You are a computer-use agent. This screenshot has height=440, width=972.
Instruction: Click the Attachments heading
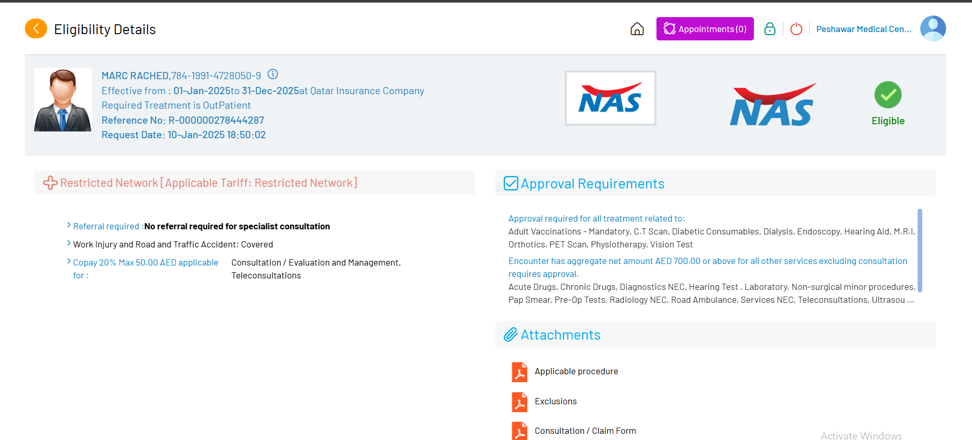561,335
